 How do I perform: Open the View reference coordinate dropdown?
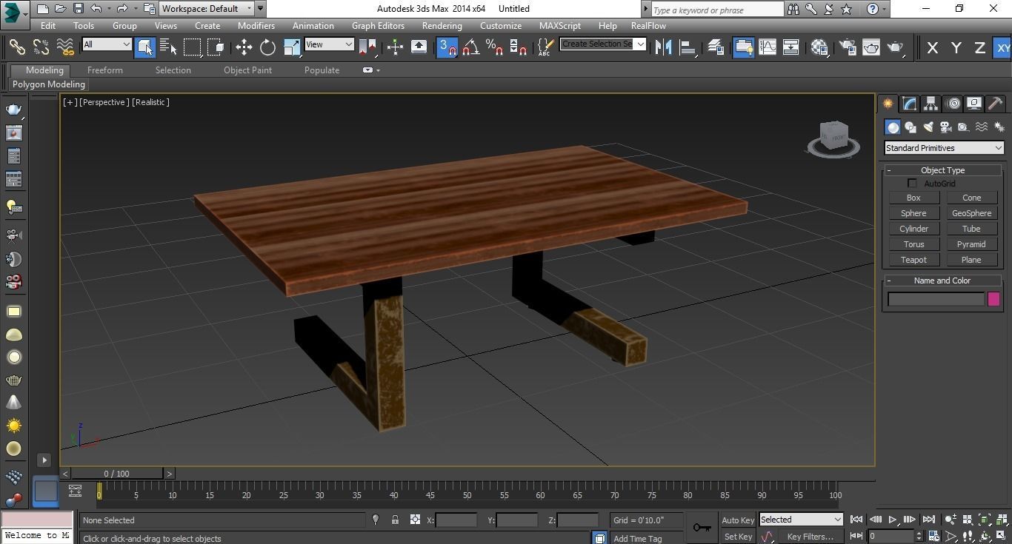click(329, 44)
